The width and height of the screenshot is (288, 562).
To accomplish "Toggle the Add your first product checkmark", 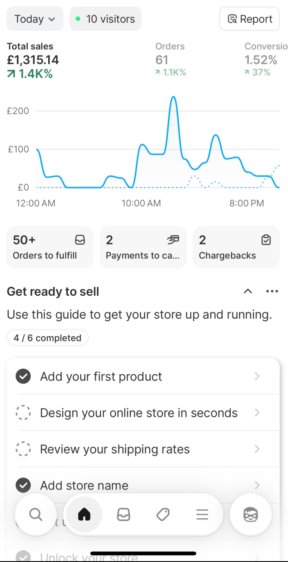I will pos(23,376).
